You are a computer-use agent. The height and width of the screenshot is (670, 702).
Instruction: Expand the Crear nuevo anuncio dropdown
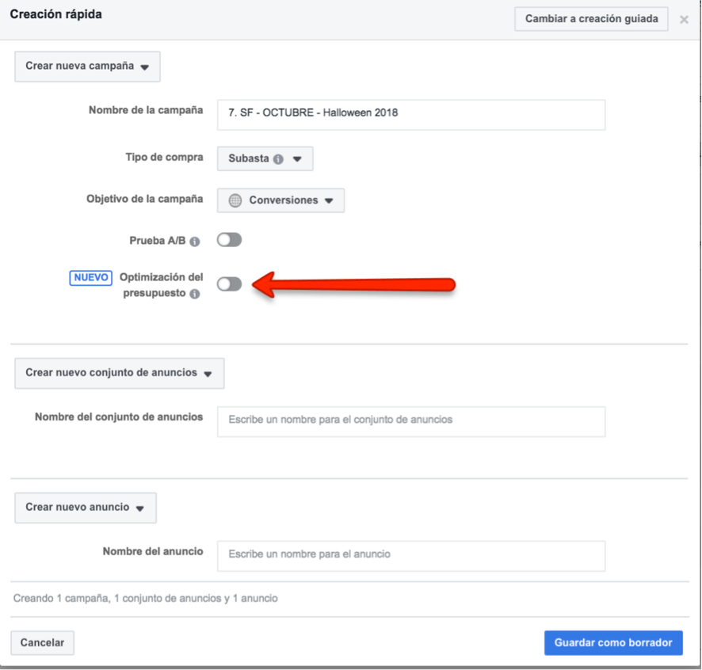(x=85, y=508)
